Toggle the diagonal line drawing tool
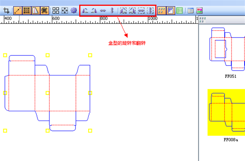 click(x=18, y=11)
